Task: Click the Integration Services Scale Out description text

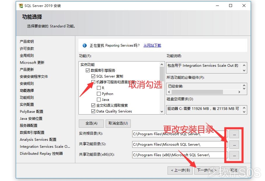Action: click(203, 66)
